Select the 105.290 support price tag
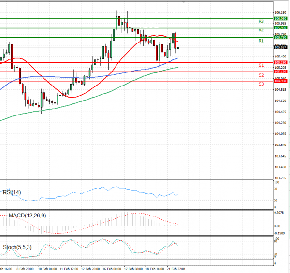This screenshot has height=273, width=290. (x=280, y=63)
